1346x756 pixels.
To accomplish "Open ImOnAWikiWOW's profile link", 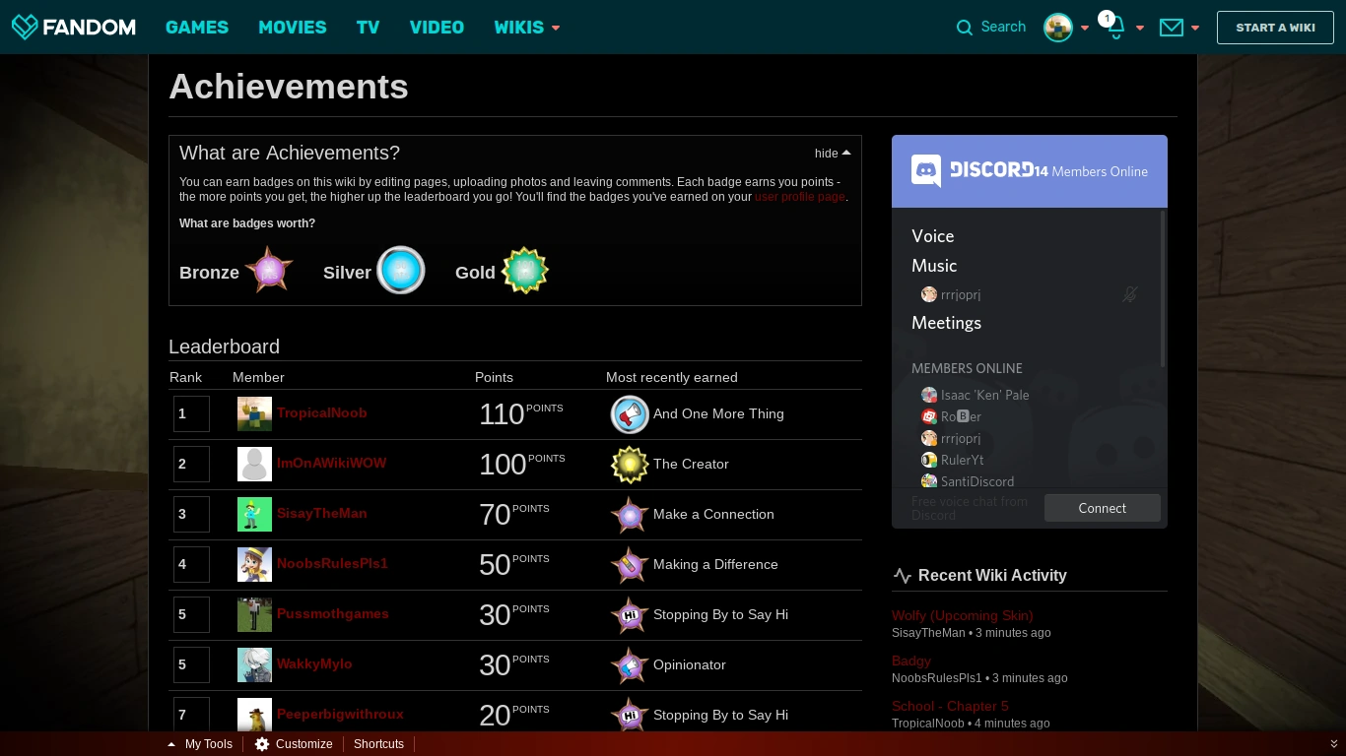I will coord(332,464).
